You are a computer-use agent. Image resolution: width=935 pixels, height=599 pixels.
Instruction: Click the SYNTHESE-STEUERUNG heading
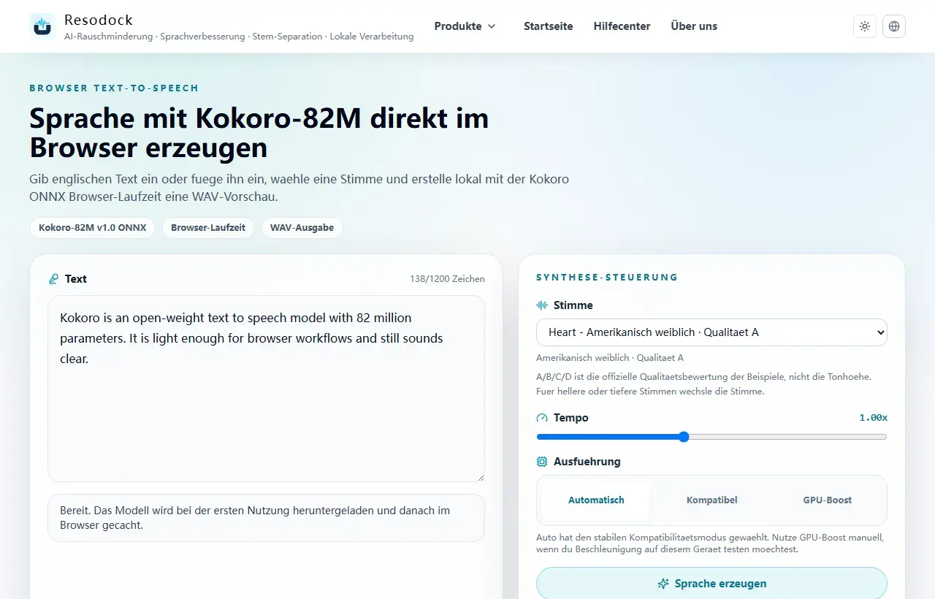pos(607,278)
